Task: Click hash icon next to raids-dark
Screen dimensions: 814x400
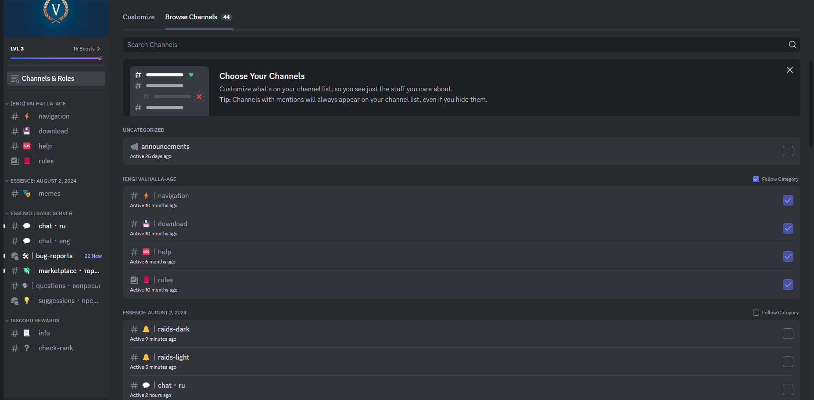Action: 134,329
